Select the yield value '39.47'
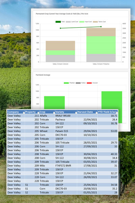This screenshot has height=203, width=135. [x=108, y=162]
